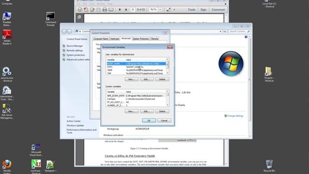Select the SQL Server Management Studio icon
This screenshot has width=309, height=174.
(x=7, y=112)
